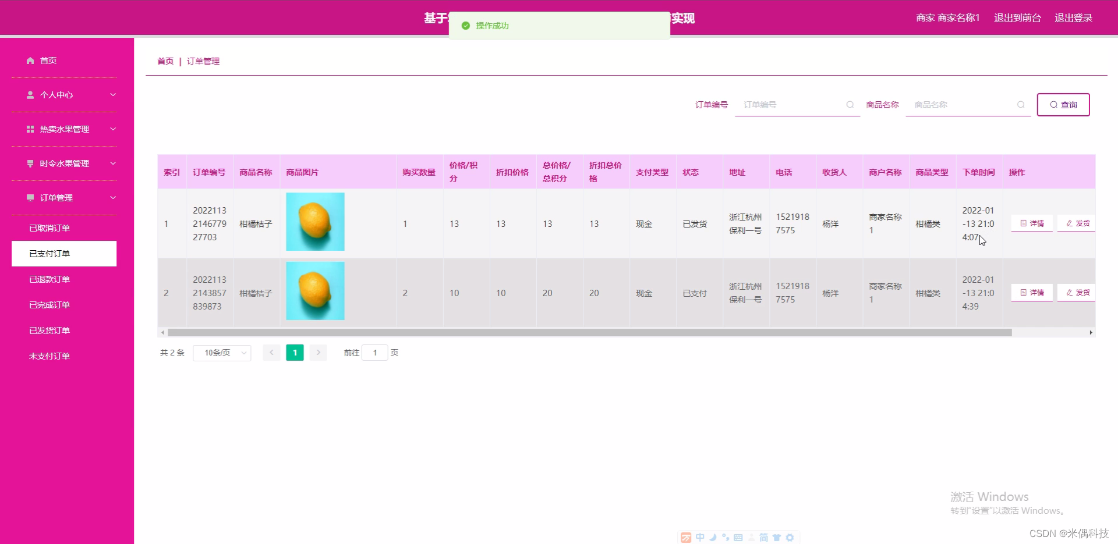Click the magnifier icon in 商品名称 search box
The width and height of the screenshot is (1118, 544).
(x=1021, y=105)
